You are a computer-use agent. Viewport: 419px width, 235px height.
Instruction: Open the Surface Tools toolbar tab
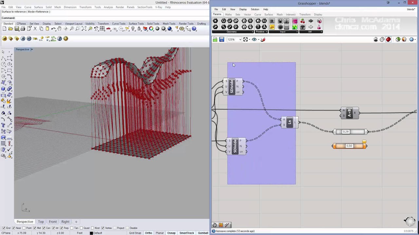(136, 23)
